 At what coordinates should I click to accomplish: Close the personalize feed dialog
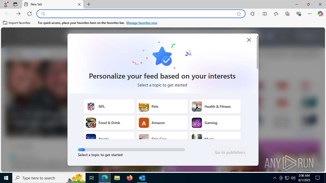249,40
